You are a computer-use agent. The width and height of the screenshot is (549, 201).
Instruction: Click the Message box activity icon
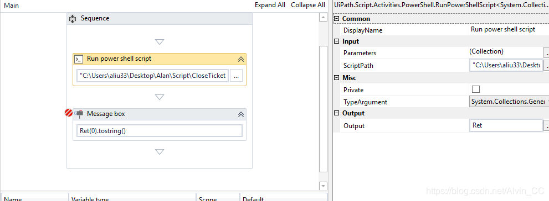[x=79, y=114]
